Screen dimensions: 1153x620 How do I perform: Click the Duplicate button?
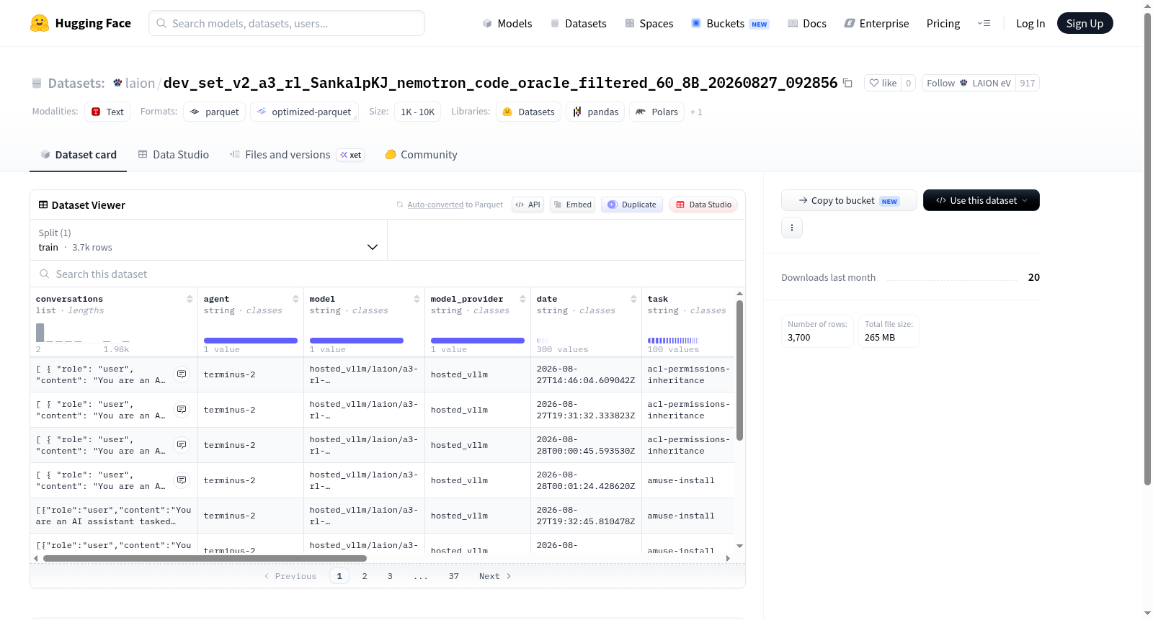(x=632, y=205)
